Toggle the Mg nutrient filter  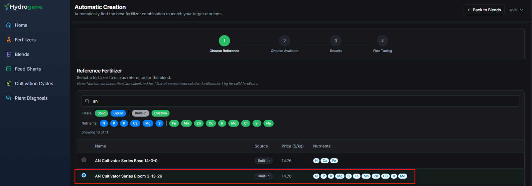[x=148, y=123]
